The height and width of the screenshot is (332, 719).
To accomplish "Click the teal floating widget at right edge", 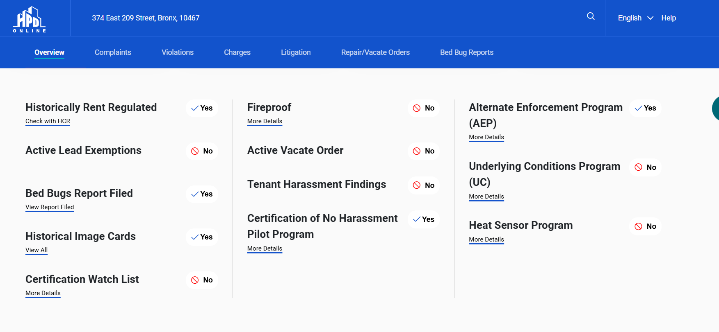I will pos(716,108).
